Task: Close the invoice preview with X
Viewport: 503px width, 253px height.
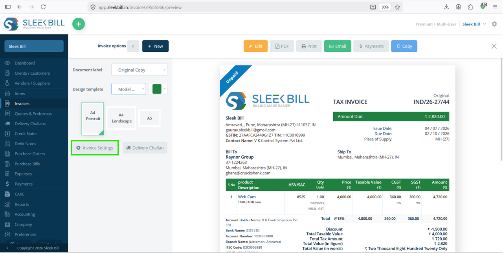Action: tap(494, 46)
